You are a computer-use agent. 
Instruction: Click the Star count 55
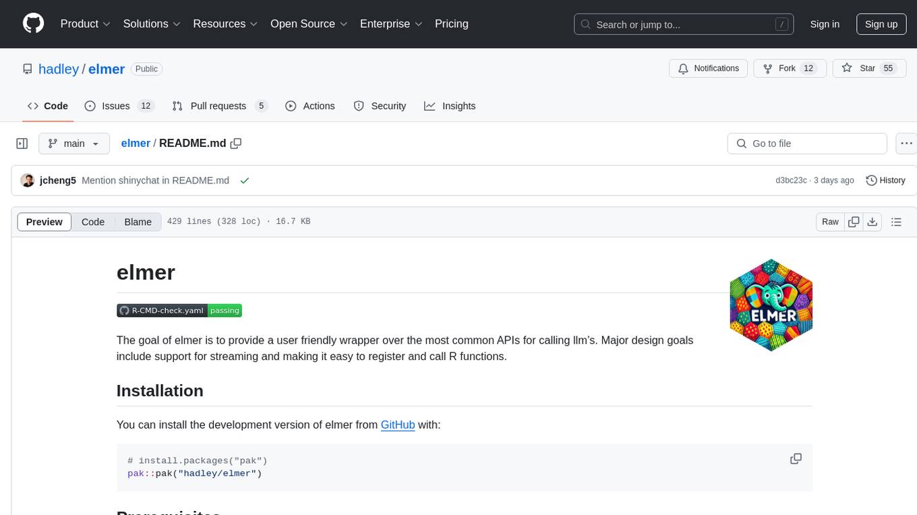(888, 69)
